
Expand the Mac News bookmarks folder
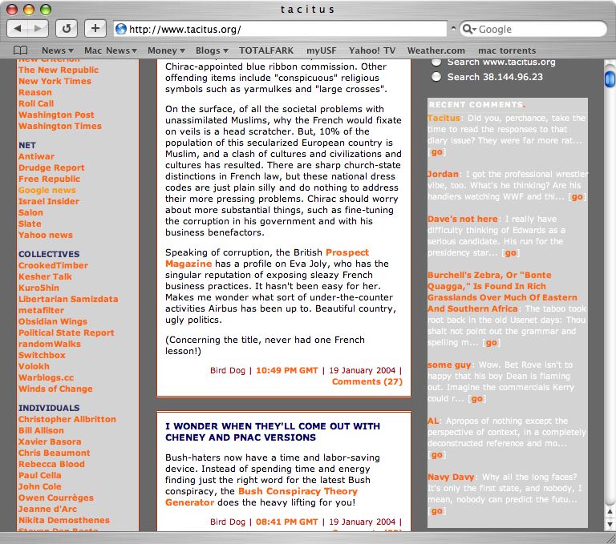[x=111, y=50]
